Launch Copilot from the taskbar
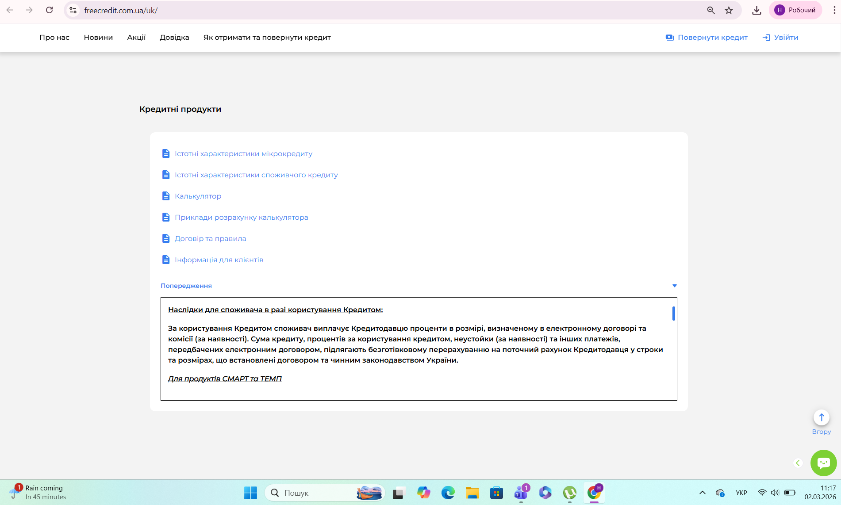Viewport: 841px width, 505px height. point(423,493)
